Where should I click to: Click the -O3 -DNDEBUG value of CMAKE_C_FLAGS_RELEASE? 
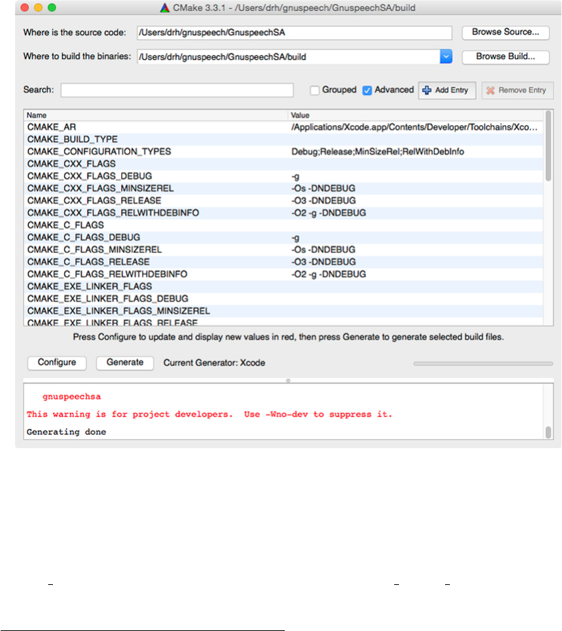(x=323, y=262)
